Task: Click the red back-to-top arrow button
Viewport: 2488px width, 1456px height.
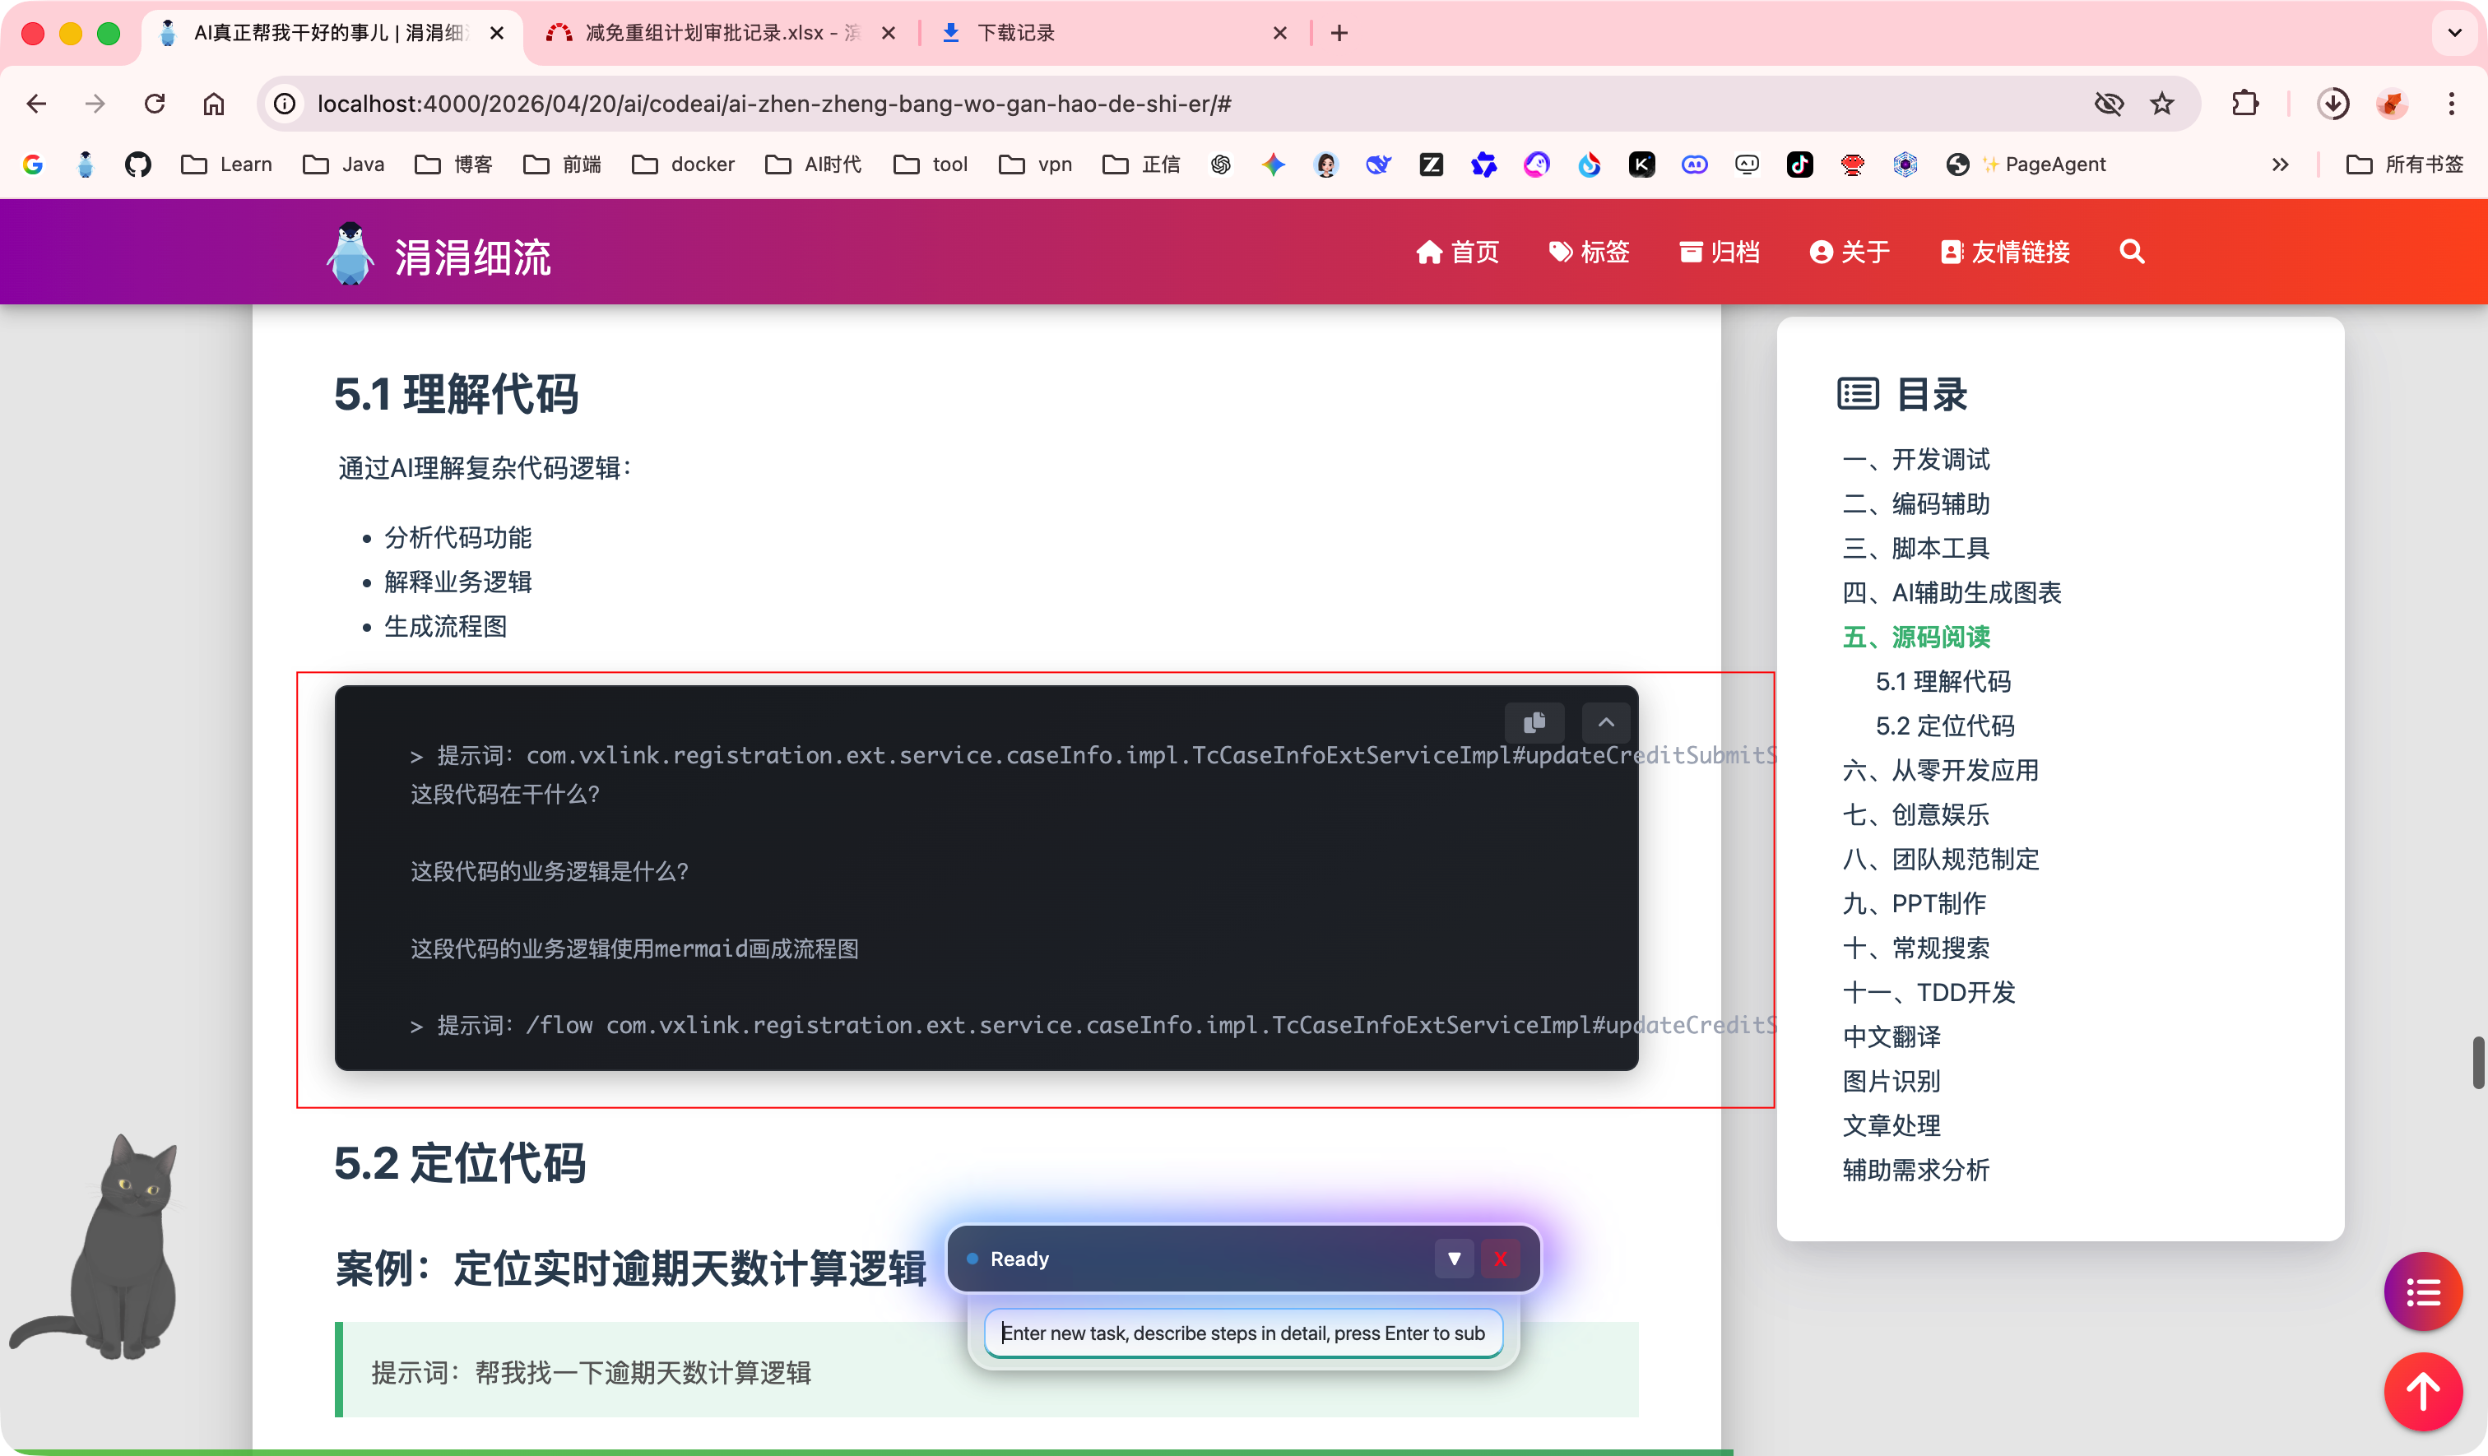Action: 2422,1391
